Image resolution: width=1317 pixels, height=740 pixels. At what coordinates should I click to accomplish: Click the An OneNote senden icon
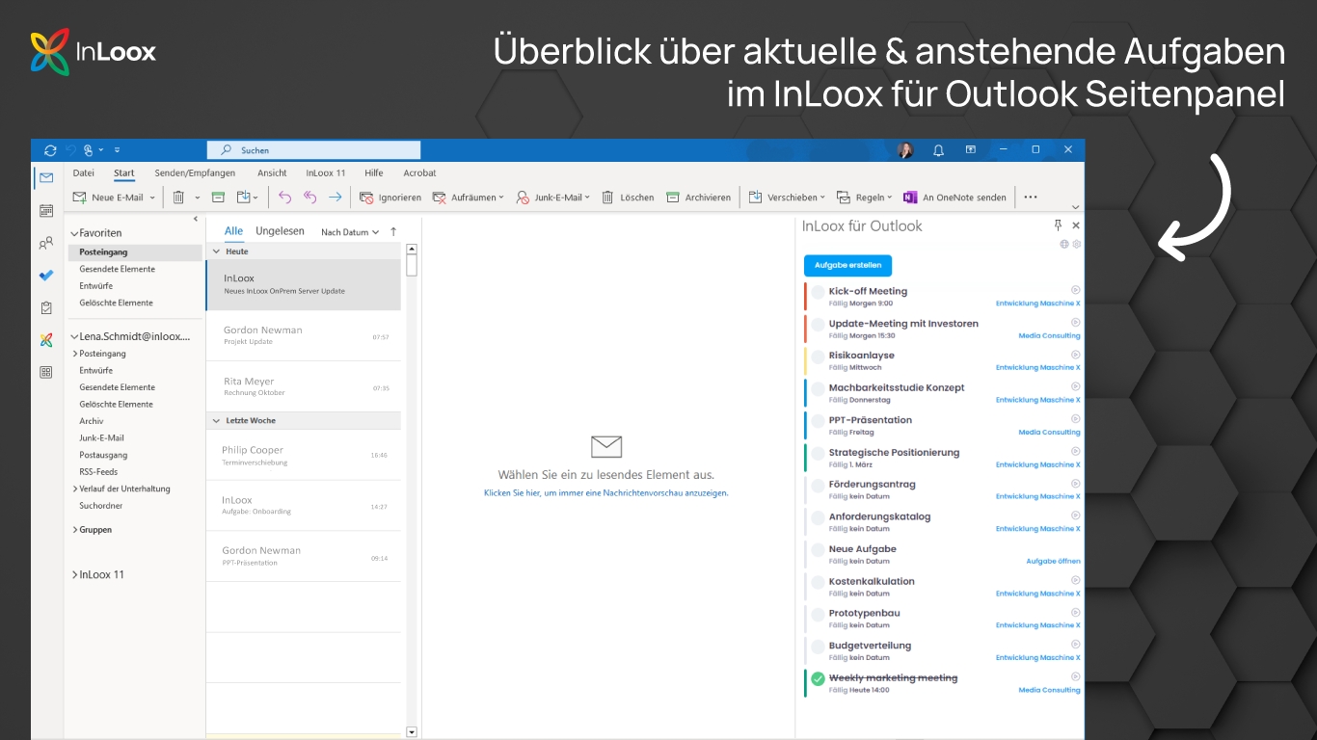pyautogui.click(x=910, y=198)
